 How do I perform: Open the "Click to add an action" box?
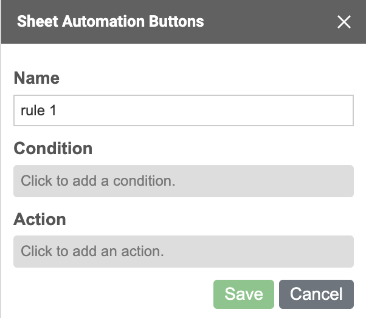point(184,251)
